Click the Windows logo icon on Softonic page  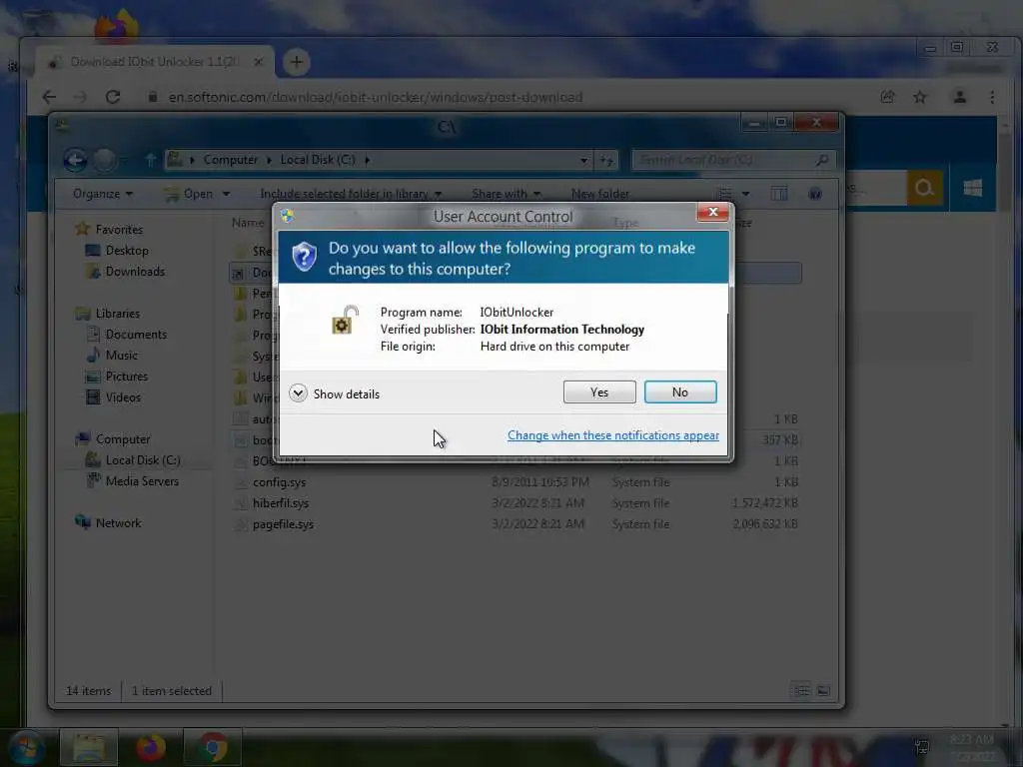click(973, 189)
